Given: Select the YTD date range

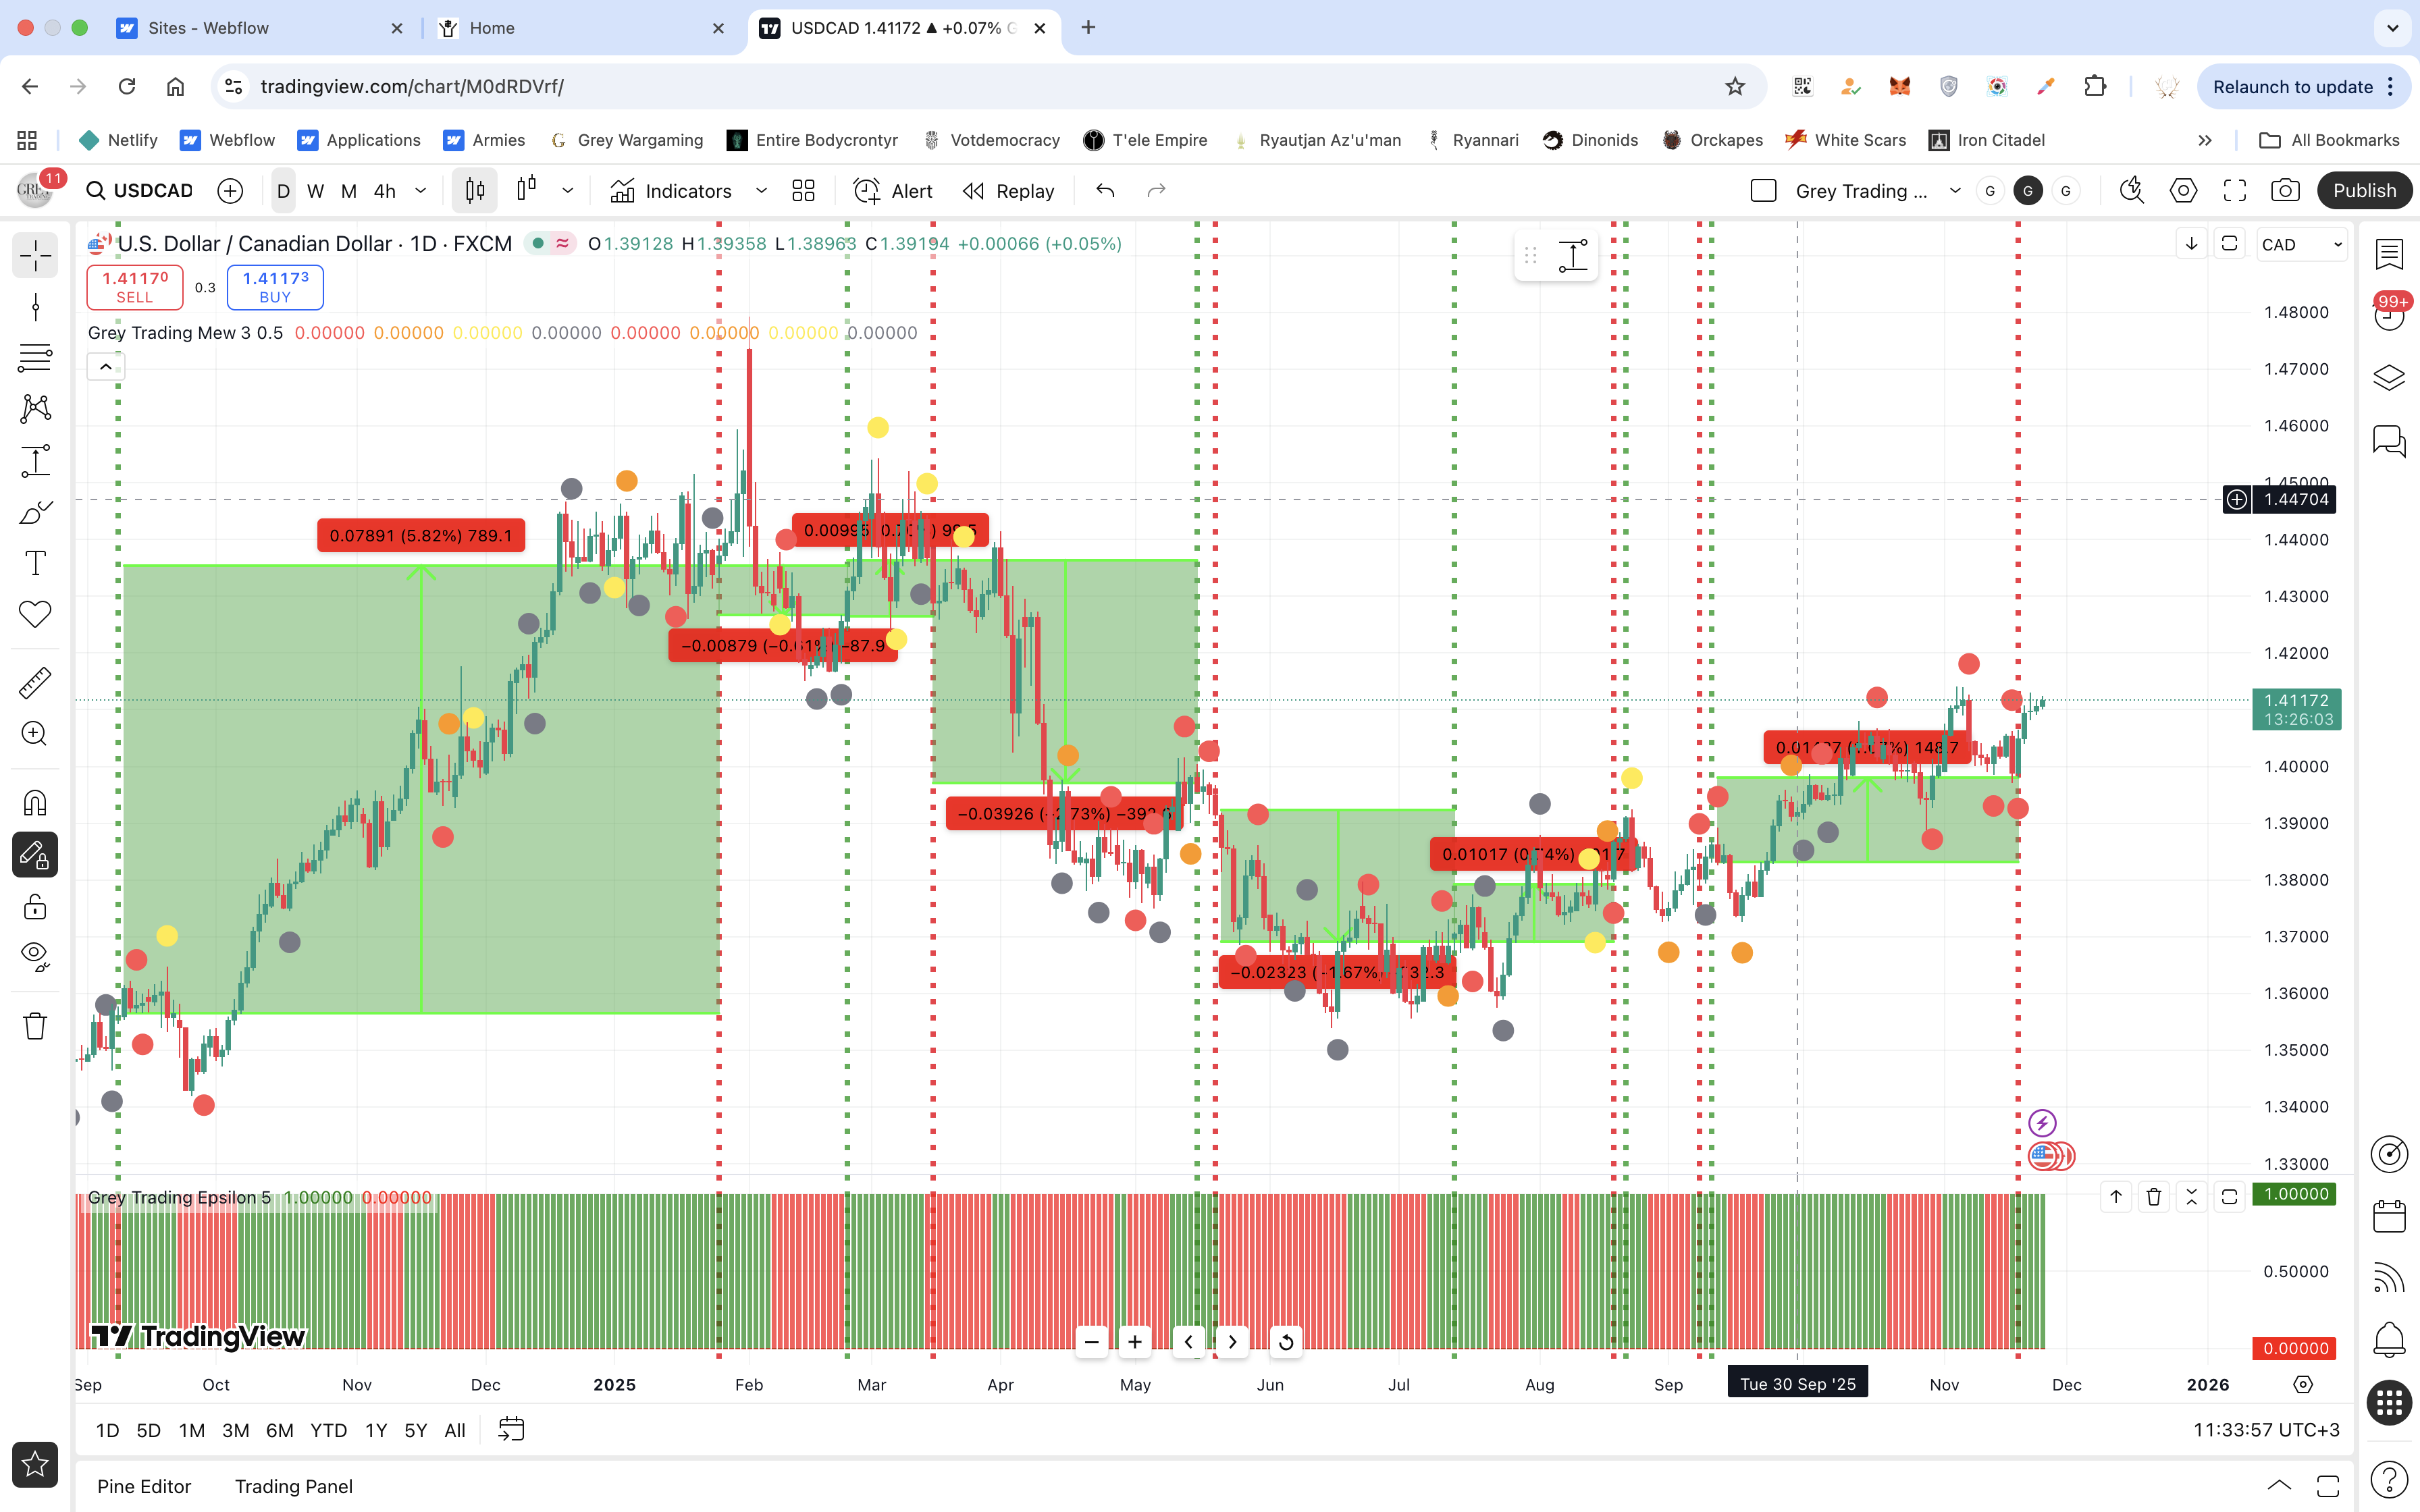Looking at the screenshot, I should [x=328, y=1430].
